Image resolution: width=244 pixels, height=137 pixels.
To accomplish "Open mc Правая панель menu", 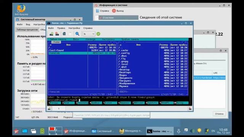I will (x=130, y=39).
